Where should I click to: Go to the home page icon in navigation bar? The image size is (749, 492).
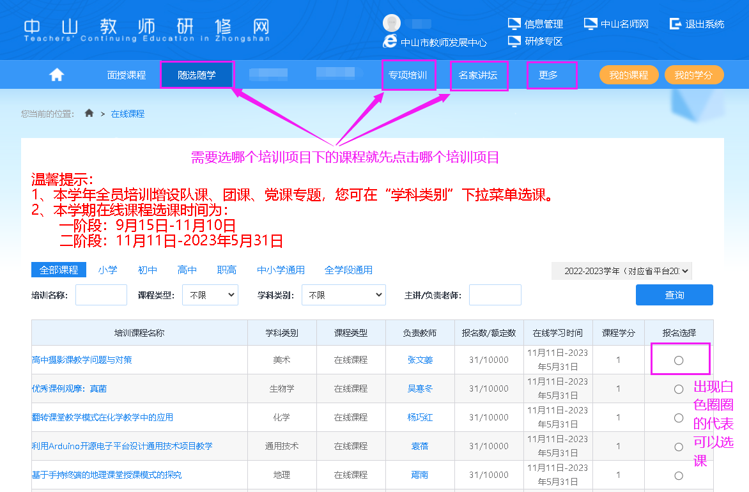tap(56, 75)
